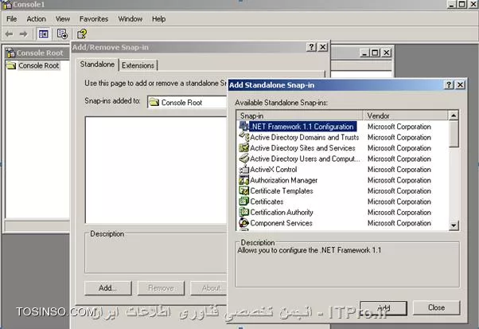Click the Component Services icon
Viewport: 479px width, 329px height.
coord(243,223)
